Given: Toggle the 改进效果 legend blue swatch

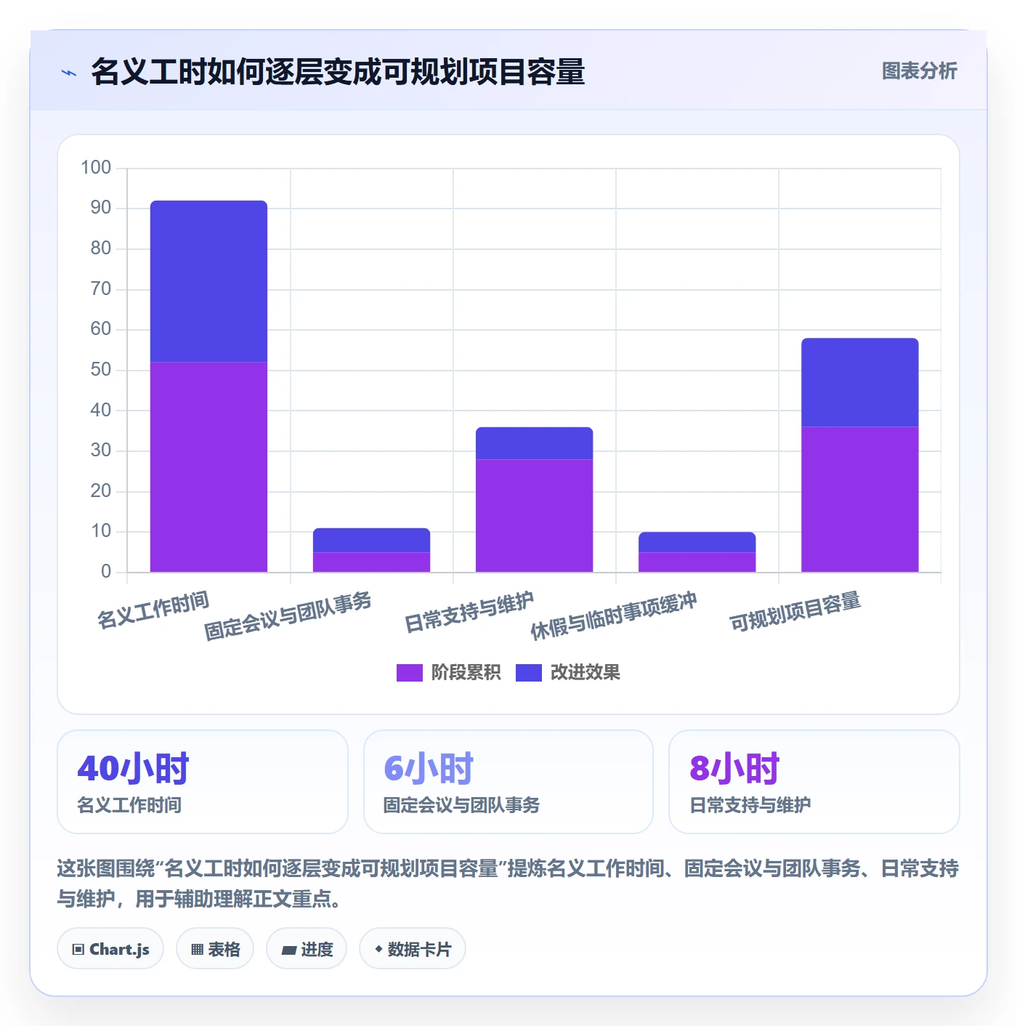Looking at the screenshot, I should (x=528, y=673).
